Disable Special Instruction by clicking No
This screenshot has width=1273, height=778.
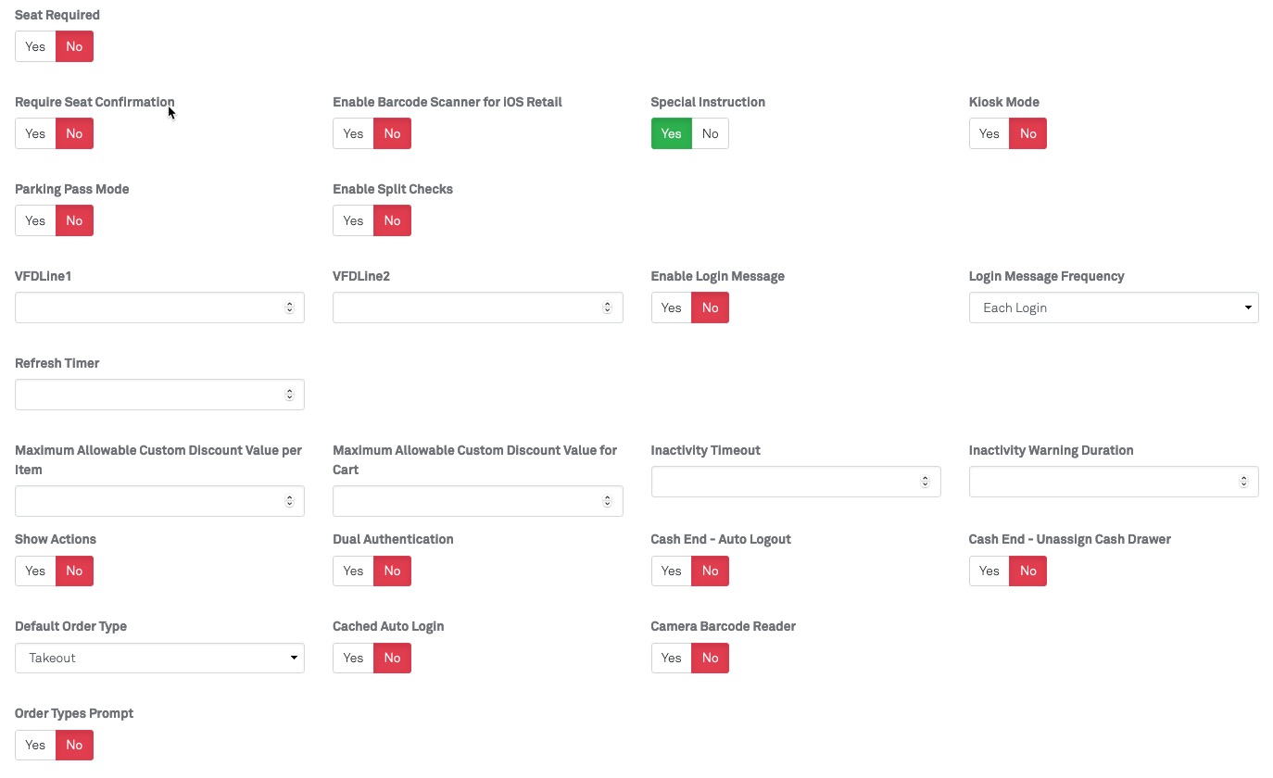click(710, 133)
